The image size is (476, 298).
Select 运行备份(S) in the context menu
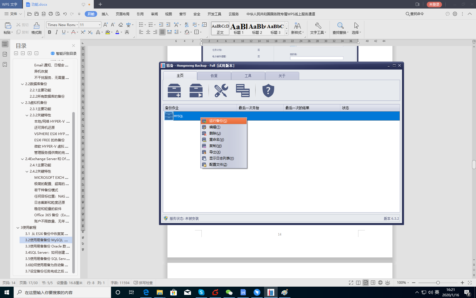224,121
